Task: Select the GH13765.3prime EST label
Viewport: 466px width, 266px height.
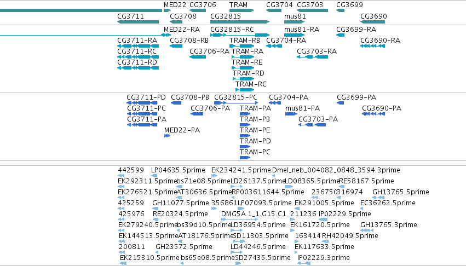Action: click(x=389, y=225)
